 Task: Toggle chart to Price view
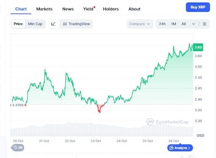click(x=18, y=24)
